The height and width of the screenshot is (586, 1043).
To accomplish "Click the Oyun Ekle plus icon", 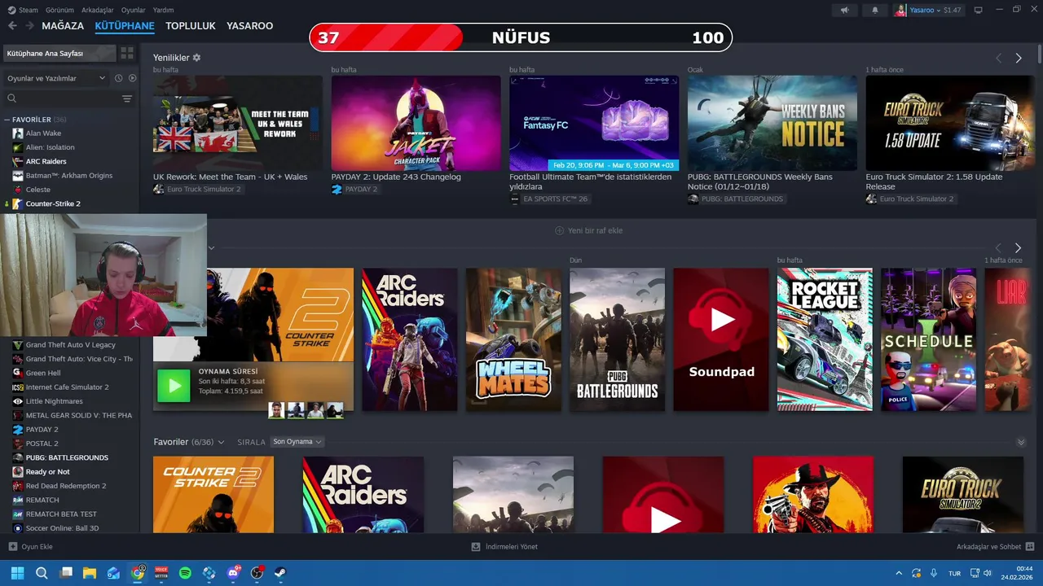I will (x=12, y=547).
